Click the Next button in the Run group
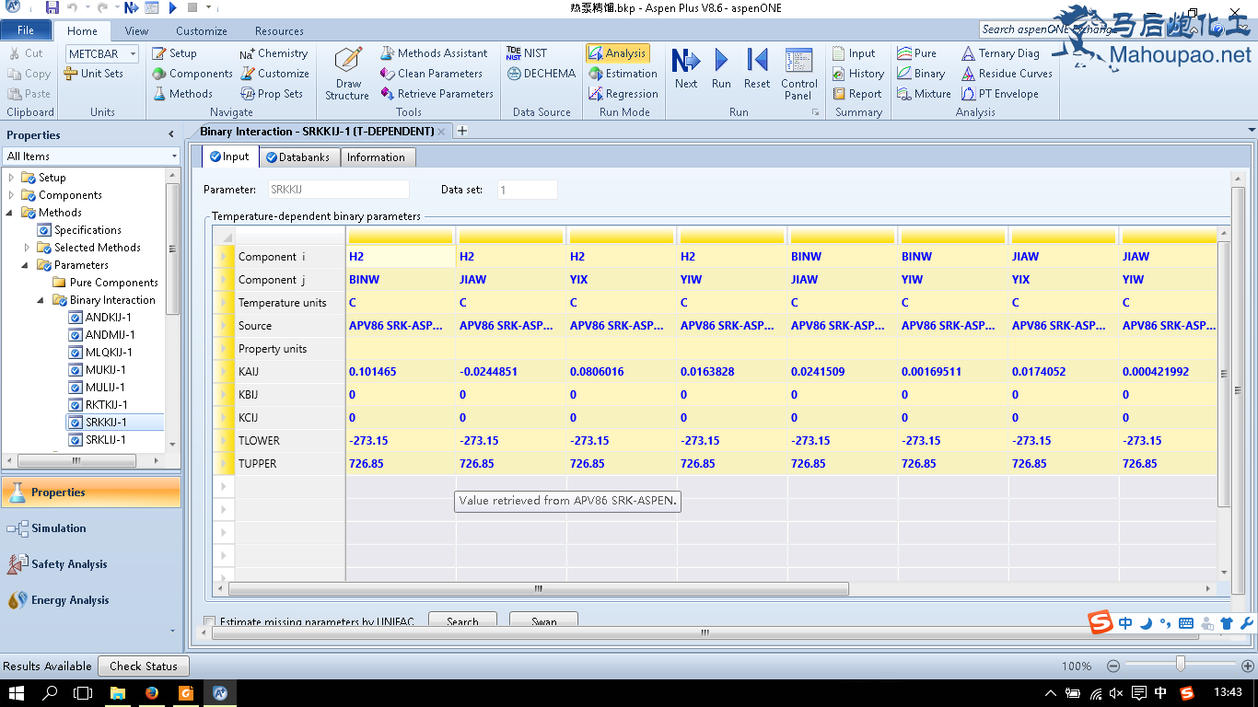 click(686, 70)
